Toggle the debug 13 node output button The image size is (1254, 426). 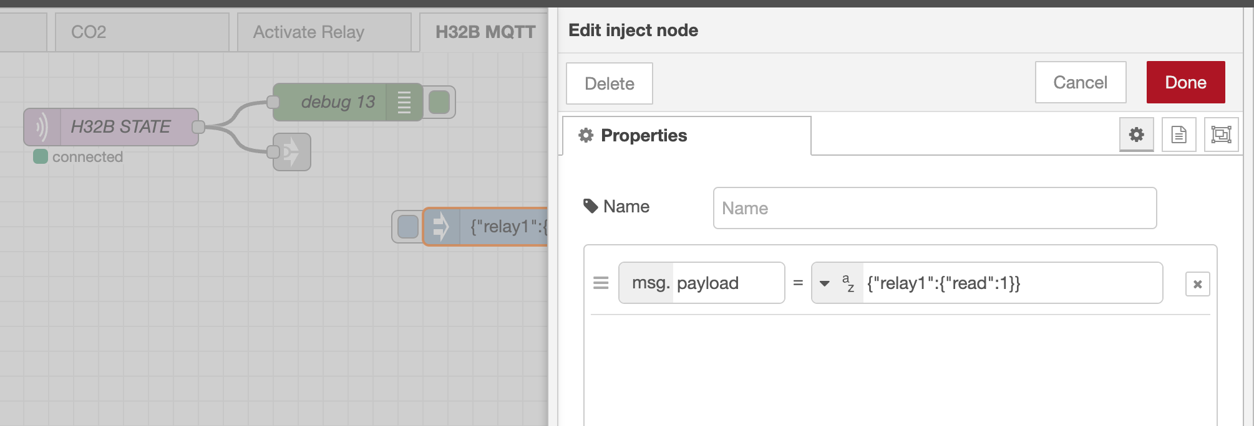point(439,102)
